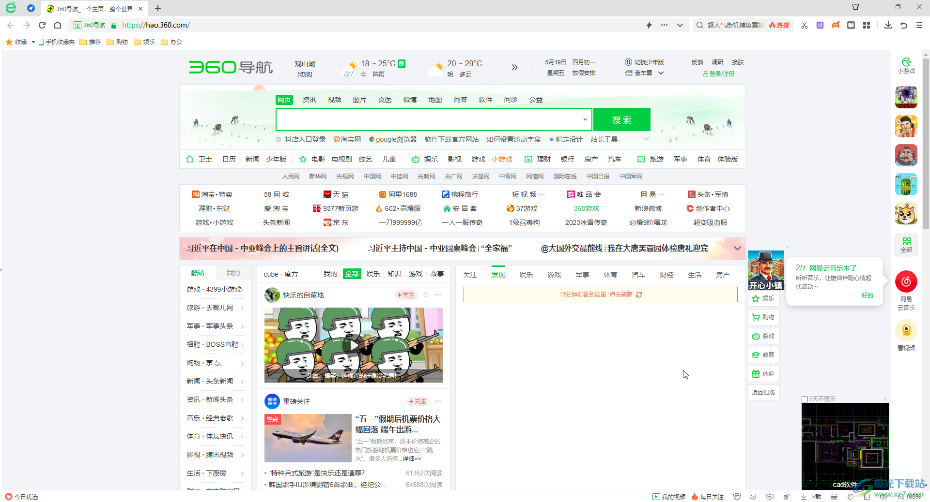Open the 携程旅行 link
Screen dimensions: 930x502
pyautogui.click(x=460, y=194)
